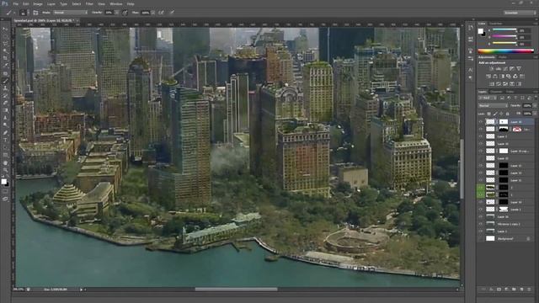Show the Background layer visibility
This screenshot has width=539, height=303.
(481, 238)
